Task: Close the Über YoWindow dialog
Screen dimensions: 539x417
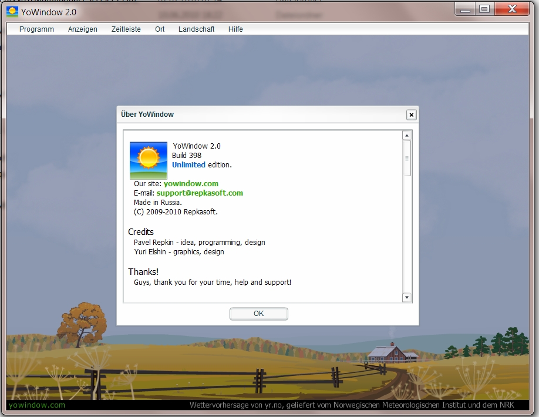Action: point(411,115)
